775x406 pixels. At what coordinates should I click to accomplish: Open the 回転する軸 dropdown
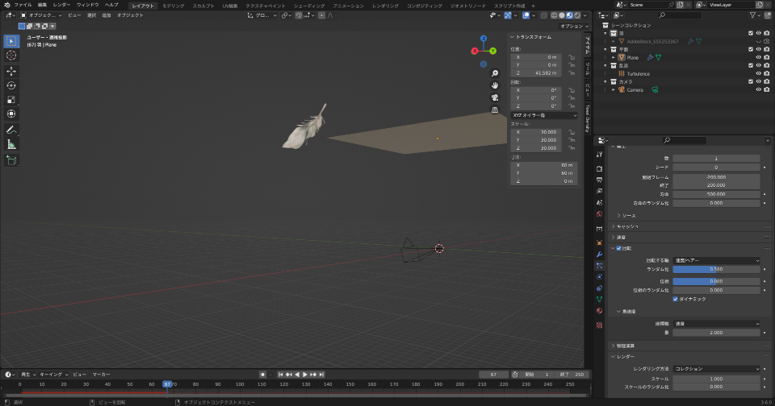click(x=716, y=260)
